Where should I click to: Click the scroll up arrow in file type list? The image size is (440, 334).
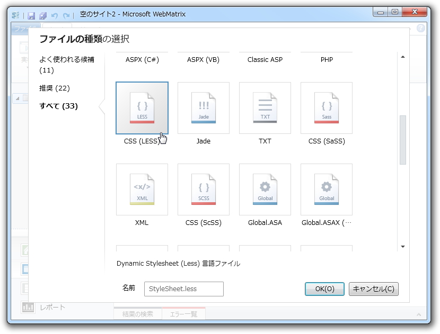point(403,57)
